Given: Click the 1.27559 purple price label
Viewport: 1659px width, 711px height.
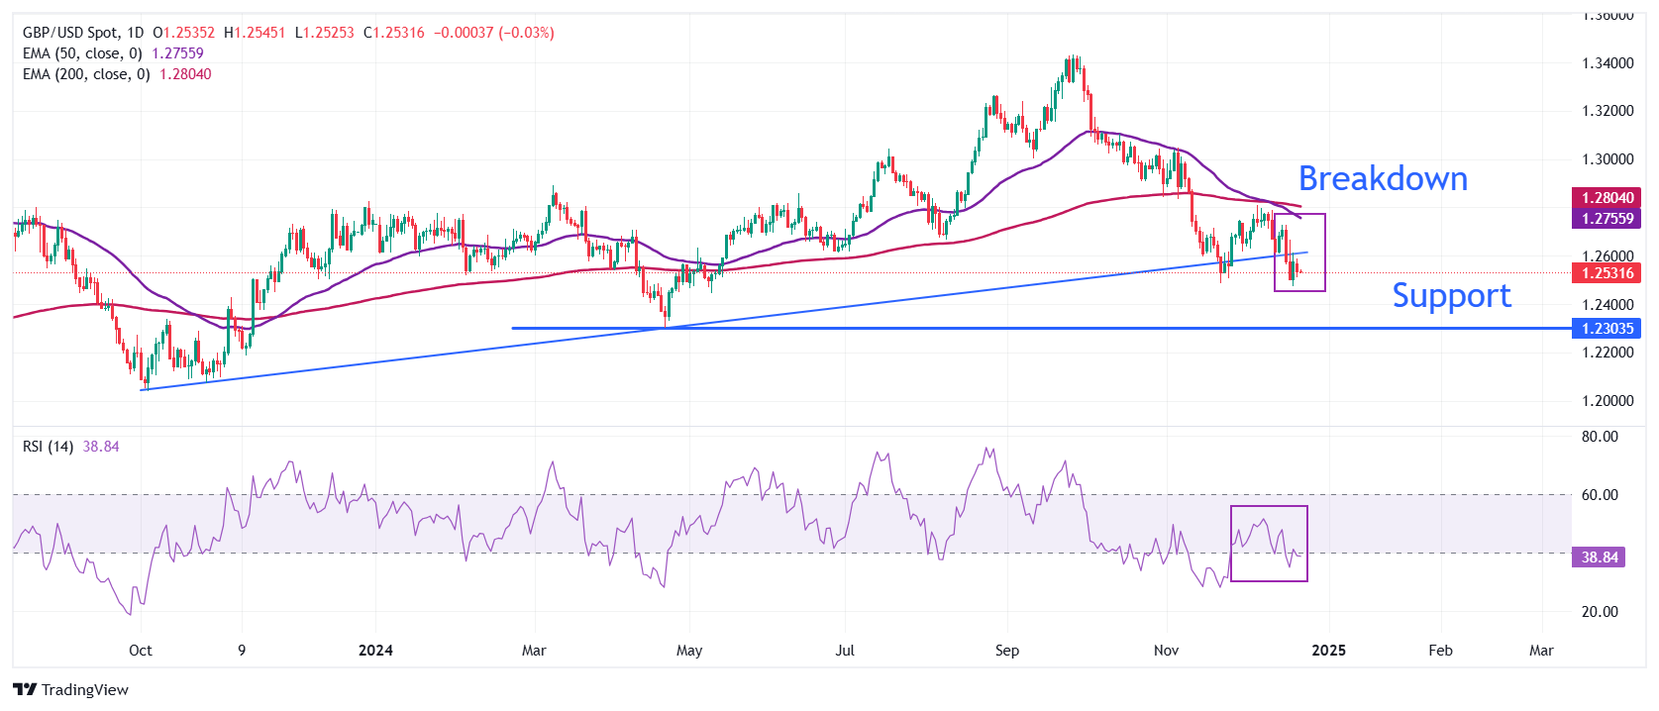Looking at the screenshot, I should [1606, 219].
